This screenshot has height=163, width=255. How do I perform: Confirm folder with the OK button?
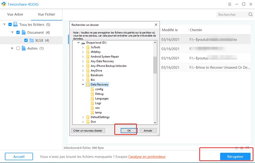129,131
